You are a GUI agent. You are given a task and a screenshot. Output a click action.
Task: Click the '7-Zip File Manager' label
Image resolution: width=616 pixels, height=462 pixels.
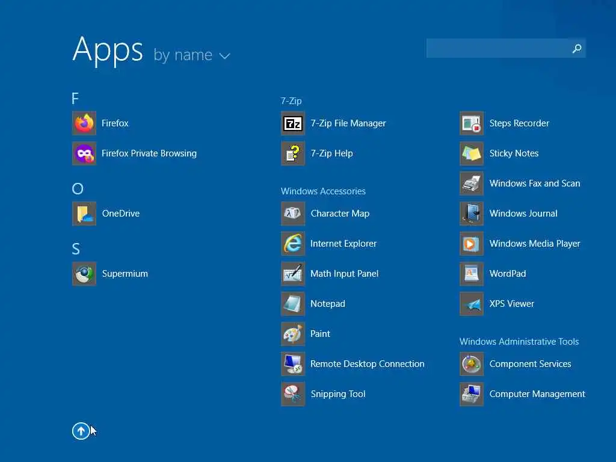click(348, 123)
